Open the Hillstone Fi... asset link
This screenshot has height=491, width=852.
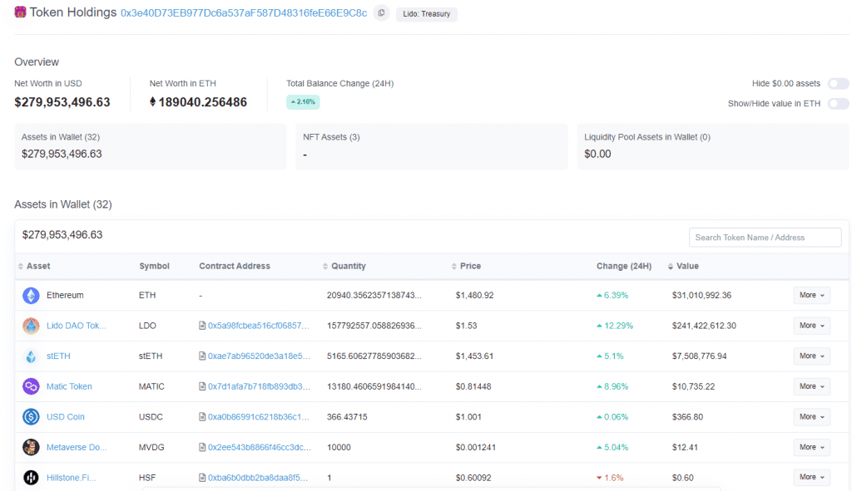71,478
